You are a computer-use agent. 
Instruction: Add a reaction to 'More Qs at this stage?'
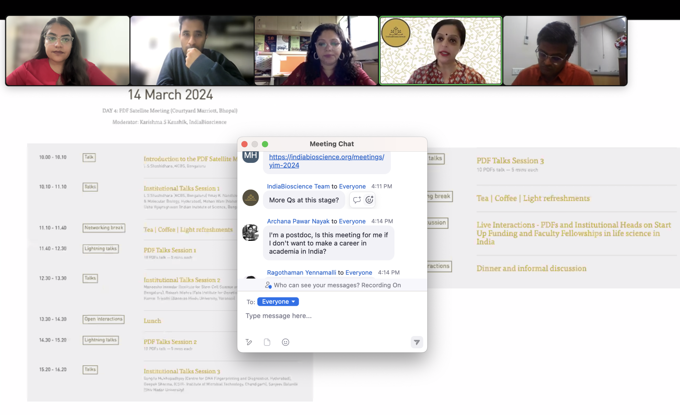tap(369, 200)
